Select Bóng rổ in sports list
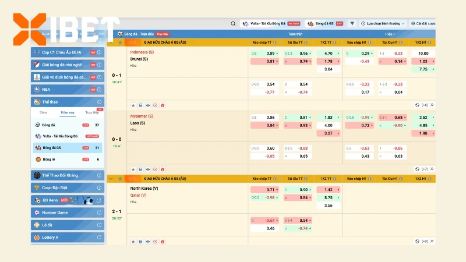466x262 pixels. pos(68,159)
